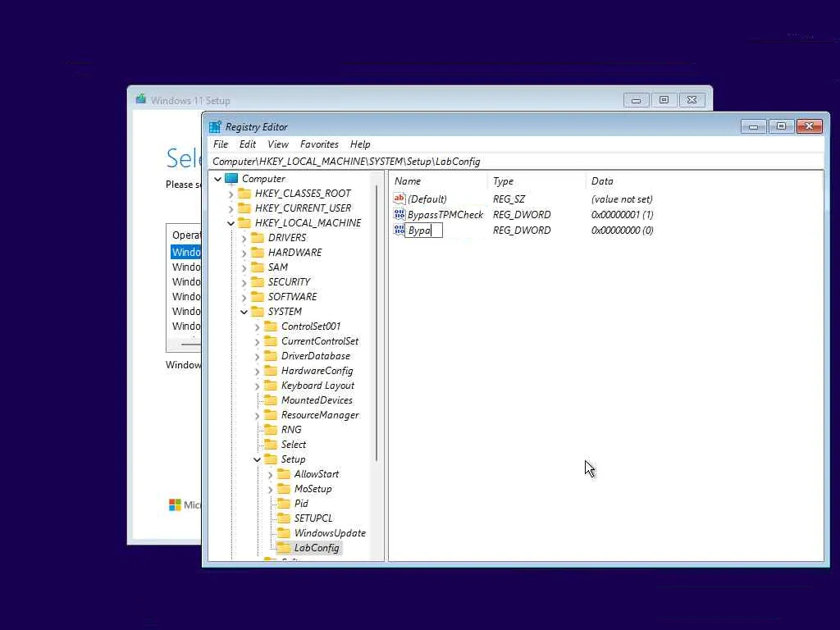Close the Registry Editor window

point(809,126)
